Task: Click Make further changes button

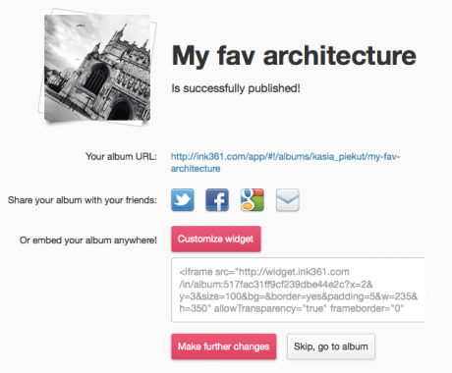Action: (x=224, y=346)
